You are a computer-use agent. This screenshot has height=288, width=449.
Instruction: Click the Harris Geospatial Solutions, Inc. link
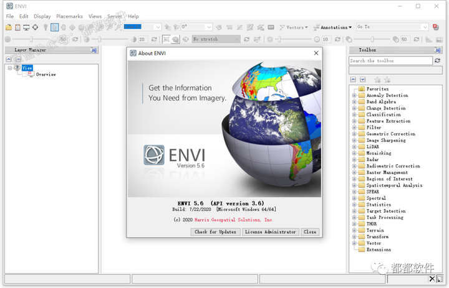(x=234, y=220)
